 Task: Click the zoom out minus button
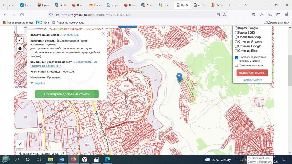point(20,31)
